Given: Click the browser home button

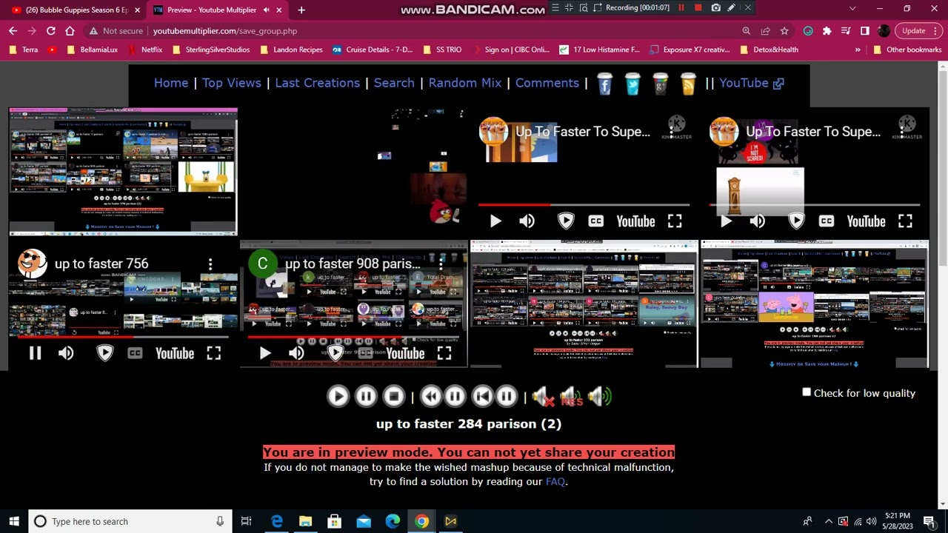Looking at the screenshot, I should point(70,31).
